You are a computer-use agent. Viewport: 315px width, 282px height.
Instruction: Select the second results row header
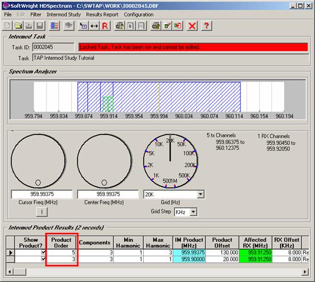[x=10, y=259]
